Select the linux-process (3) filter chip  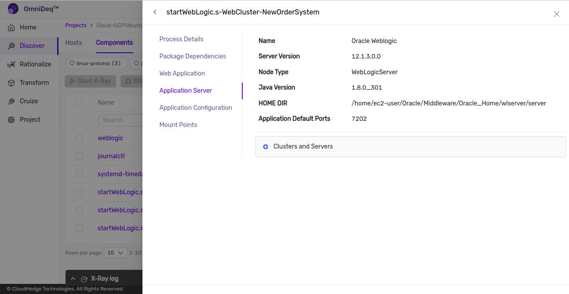tap(96, 63)
